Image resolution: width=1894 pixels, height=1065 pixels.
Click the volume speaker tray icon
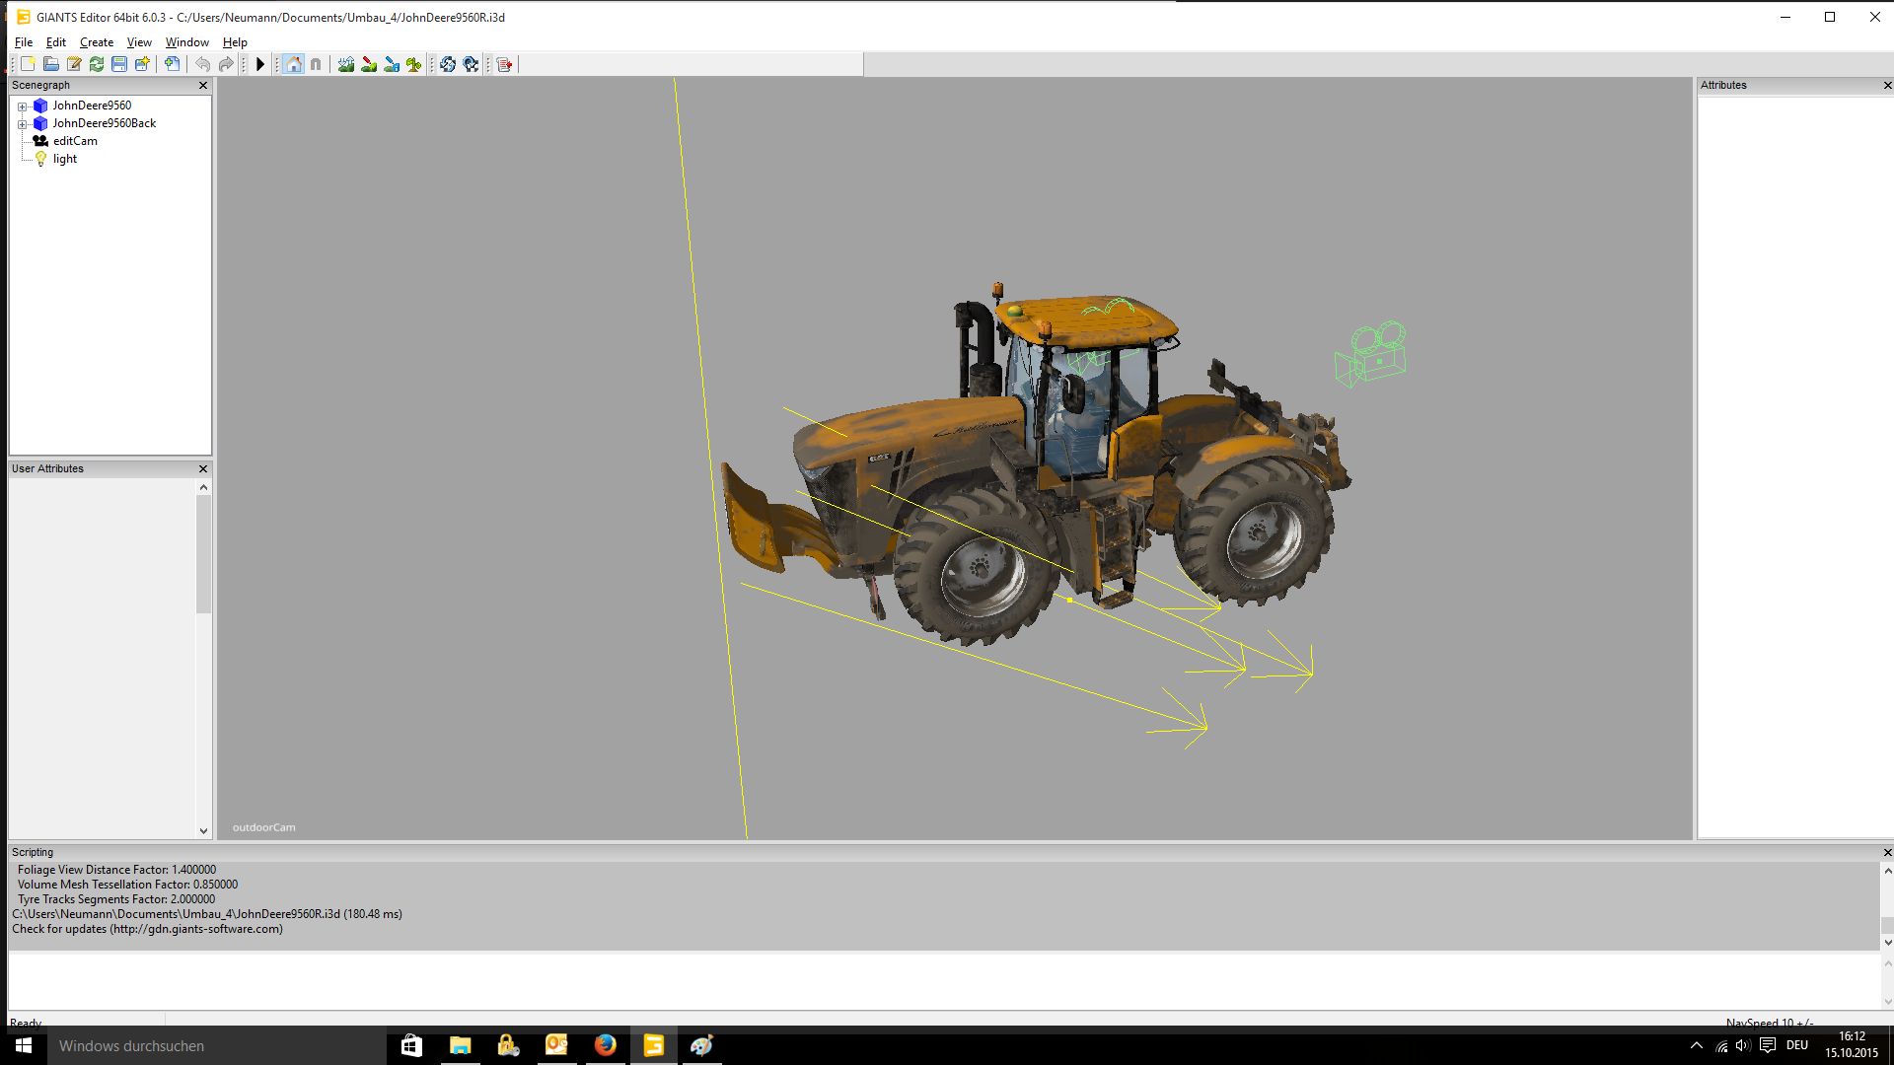click(x=1743, y=1045)
